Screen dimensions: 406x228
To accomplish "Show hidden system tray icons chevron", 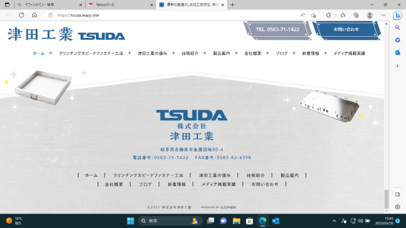I will click(x=334, y=221).
